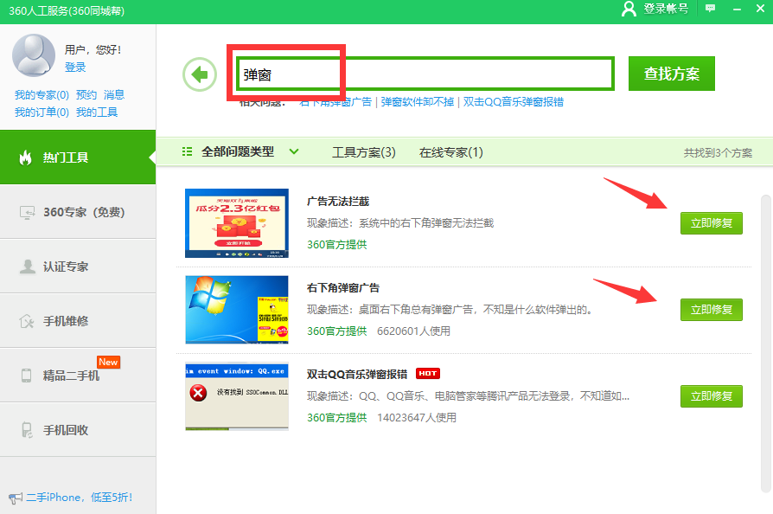The height and width of the screenshot is (514, 773).
Task: Click the orange New badge
Action: 108,362
